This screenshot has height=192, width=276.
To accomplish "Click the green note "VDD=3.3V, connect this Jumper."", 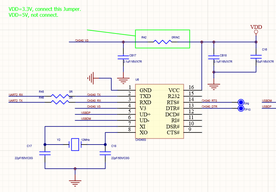I will tap(45, 9).
